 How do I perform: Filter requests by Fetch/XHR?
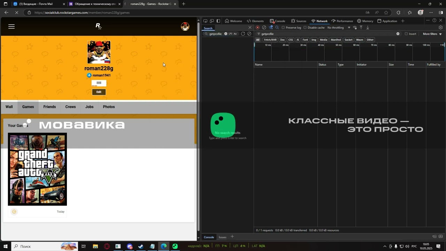point(270,40)
